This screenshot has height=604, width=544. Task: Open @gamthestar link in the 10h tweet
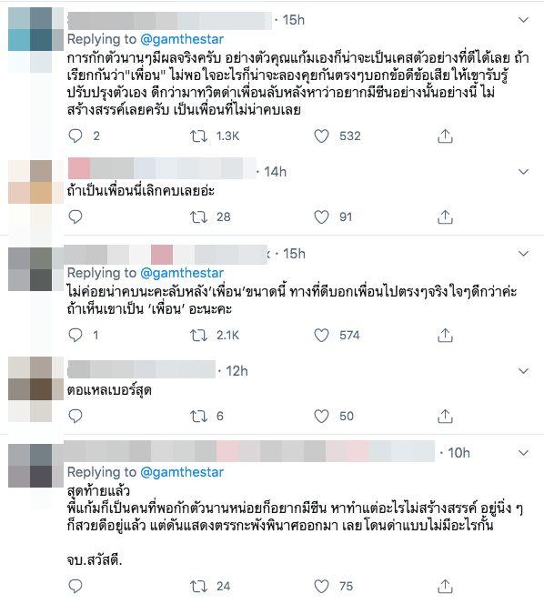(x=182, y=472)
